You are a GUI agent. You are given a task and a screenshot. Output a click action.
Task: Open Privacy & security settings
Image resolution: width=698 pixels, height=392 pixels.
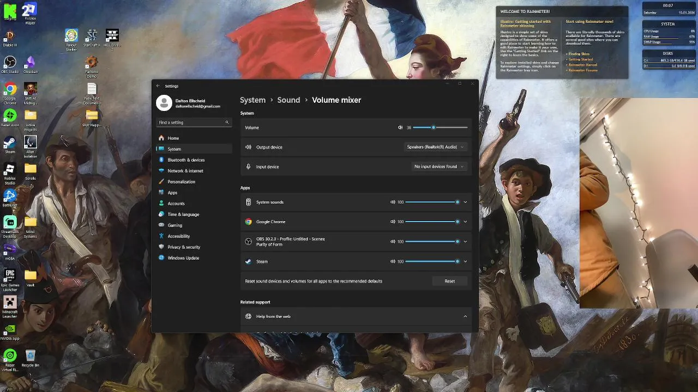[194, 247]
